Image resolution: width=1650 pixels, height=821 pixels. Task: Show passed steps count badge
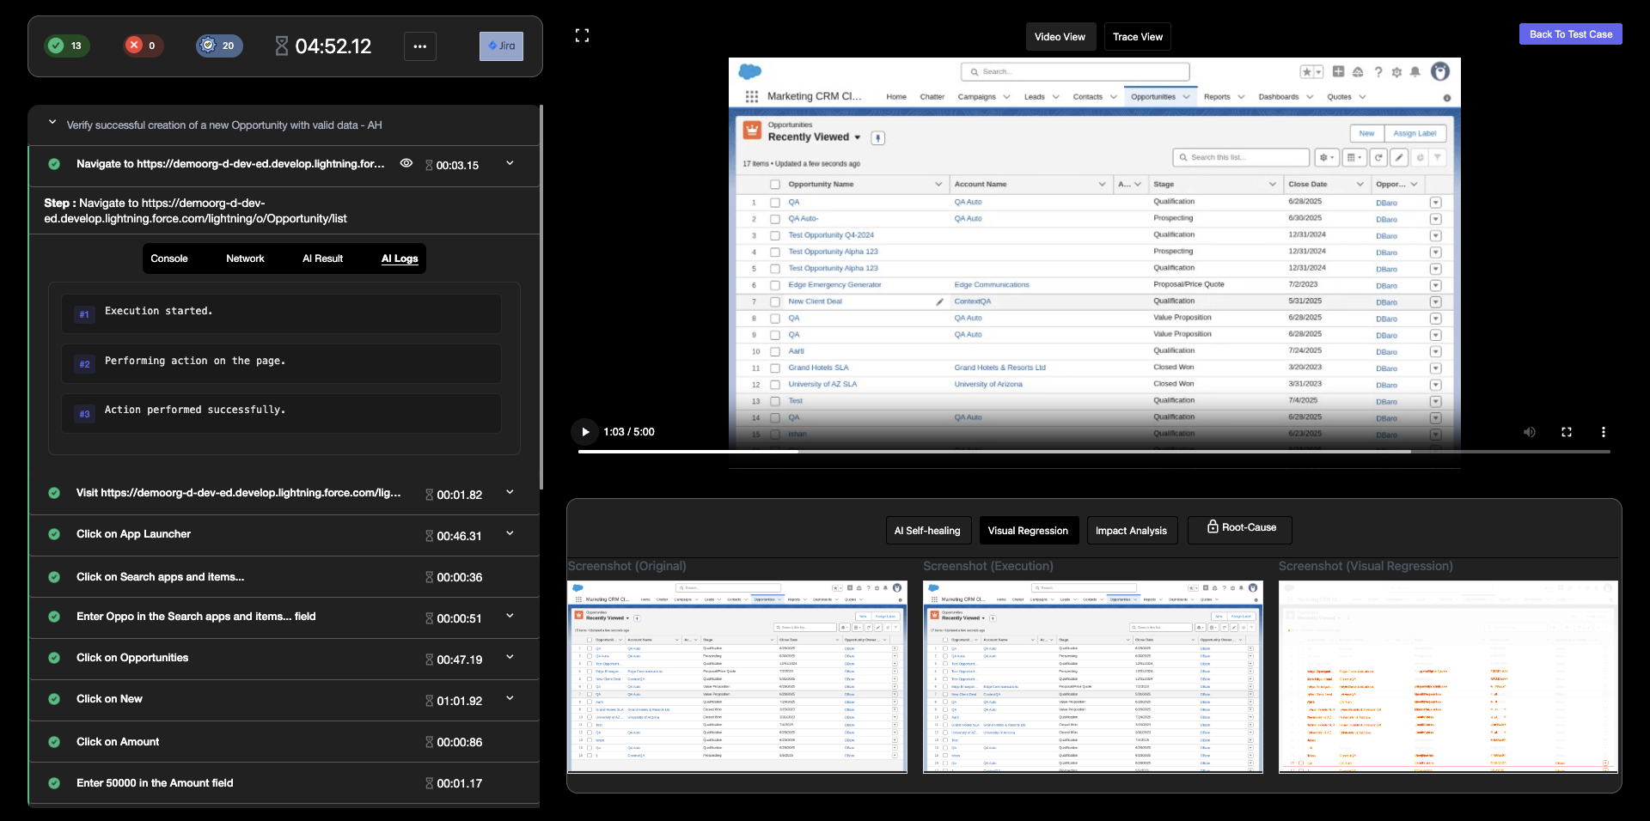tap(66, 46)
